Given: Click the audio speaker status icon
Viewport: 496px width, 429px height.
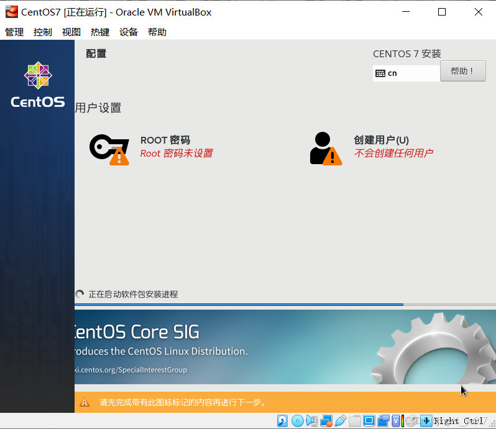Looking at the screenshot, I should (312, 421).
